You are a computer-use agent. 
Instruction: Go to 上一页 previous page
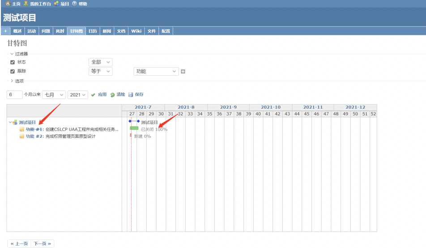pos(19,244)
